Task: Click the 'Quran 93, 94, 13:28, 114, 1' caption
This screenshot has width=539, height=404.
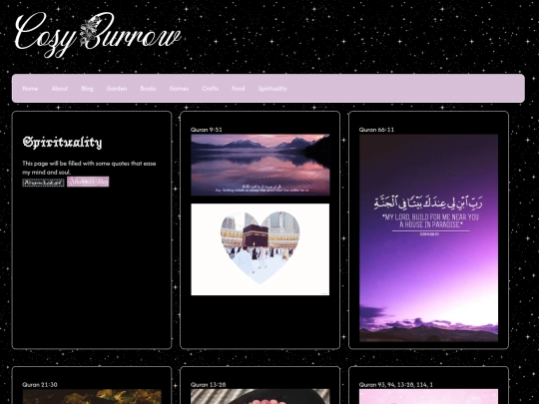Action: [x=396, y=384]
